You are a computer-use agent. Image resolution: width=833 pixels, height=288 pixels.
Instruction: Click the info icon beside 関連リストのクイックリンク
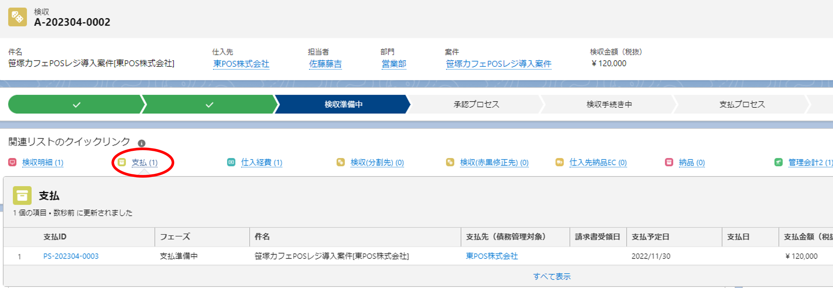pos(142,143)
